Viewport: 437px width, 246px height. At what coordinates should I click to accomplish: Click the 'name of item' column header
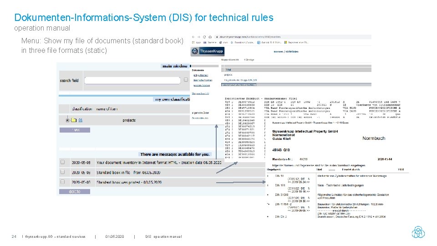[107, 109]
